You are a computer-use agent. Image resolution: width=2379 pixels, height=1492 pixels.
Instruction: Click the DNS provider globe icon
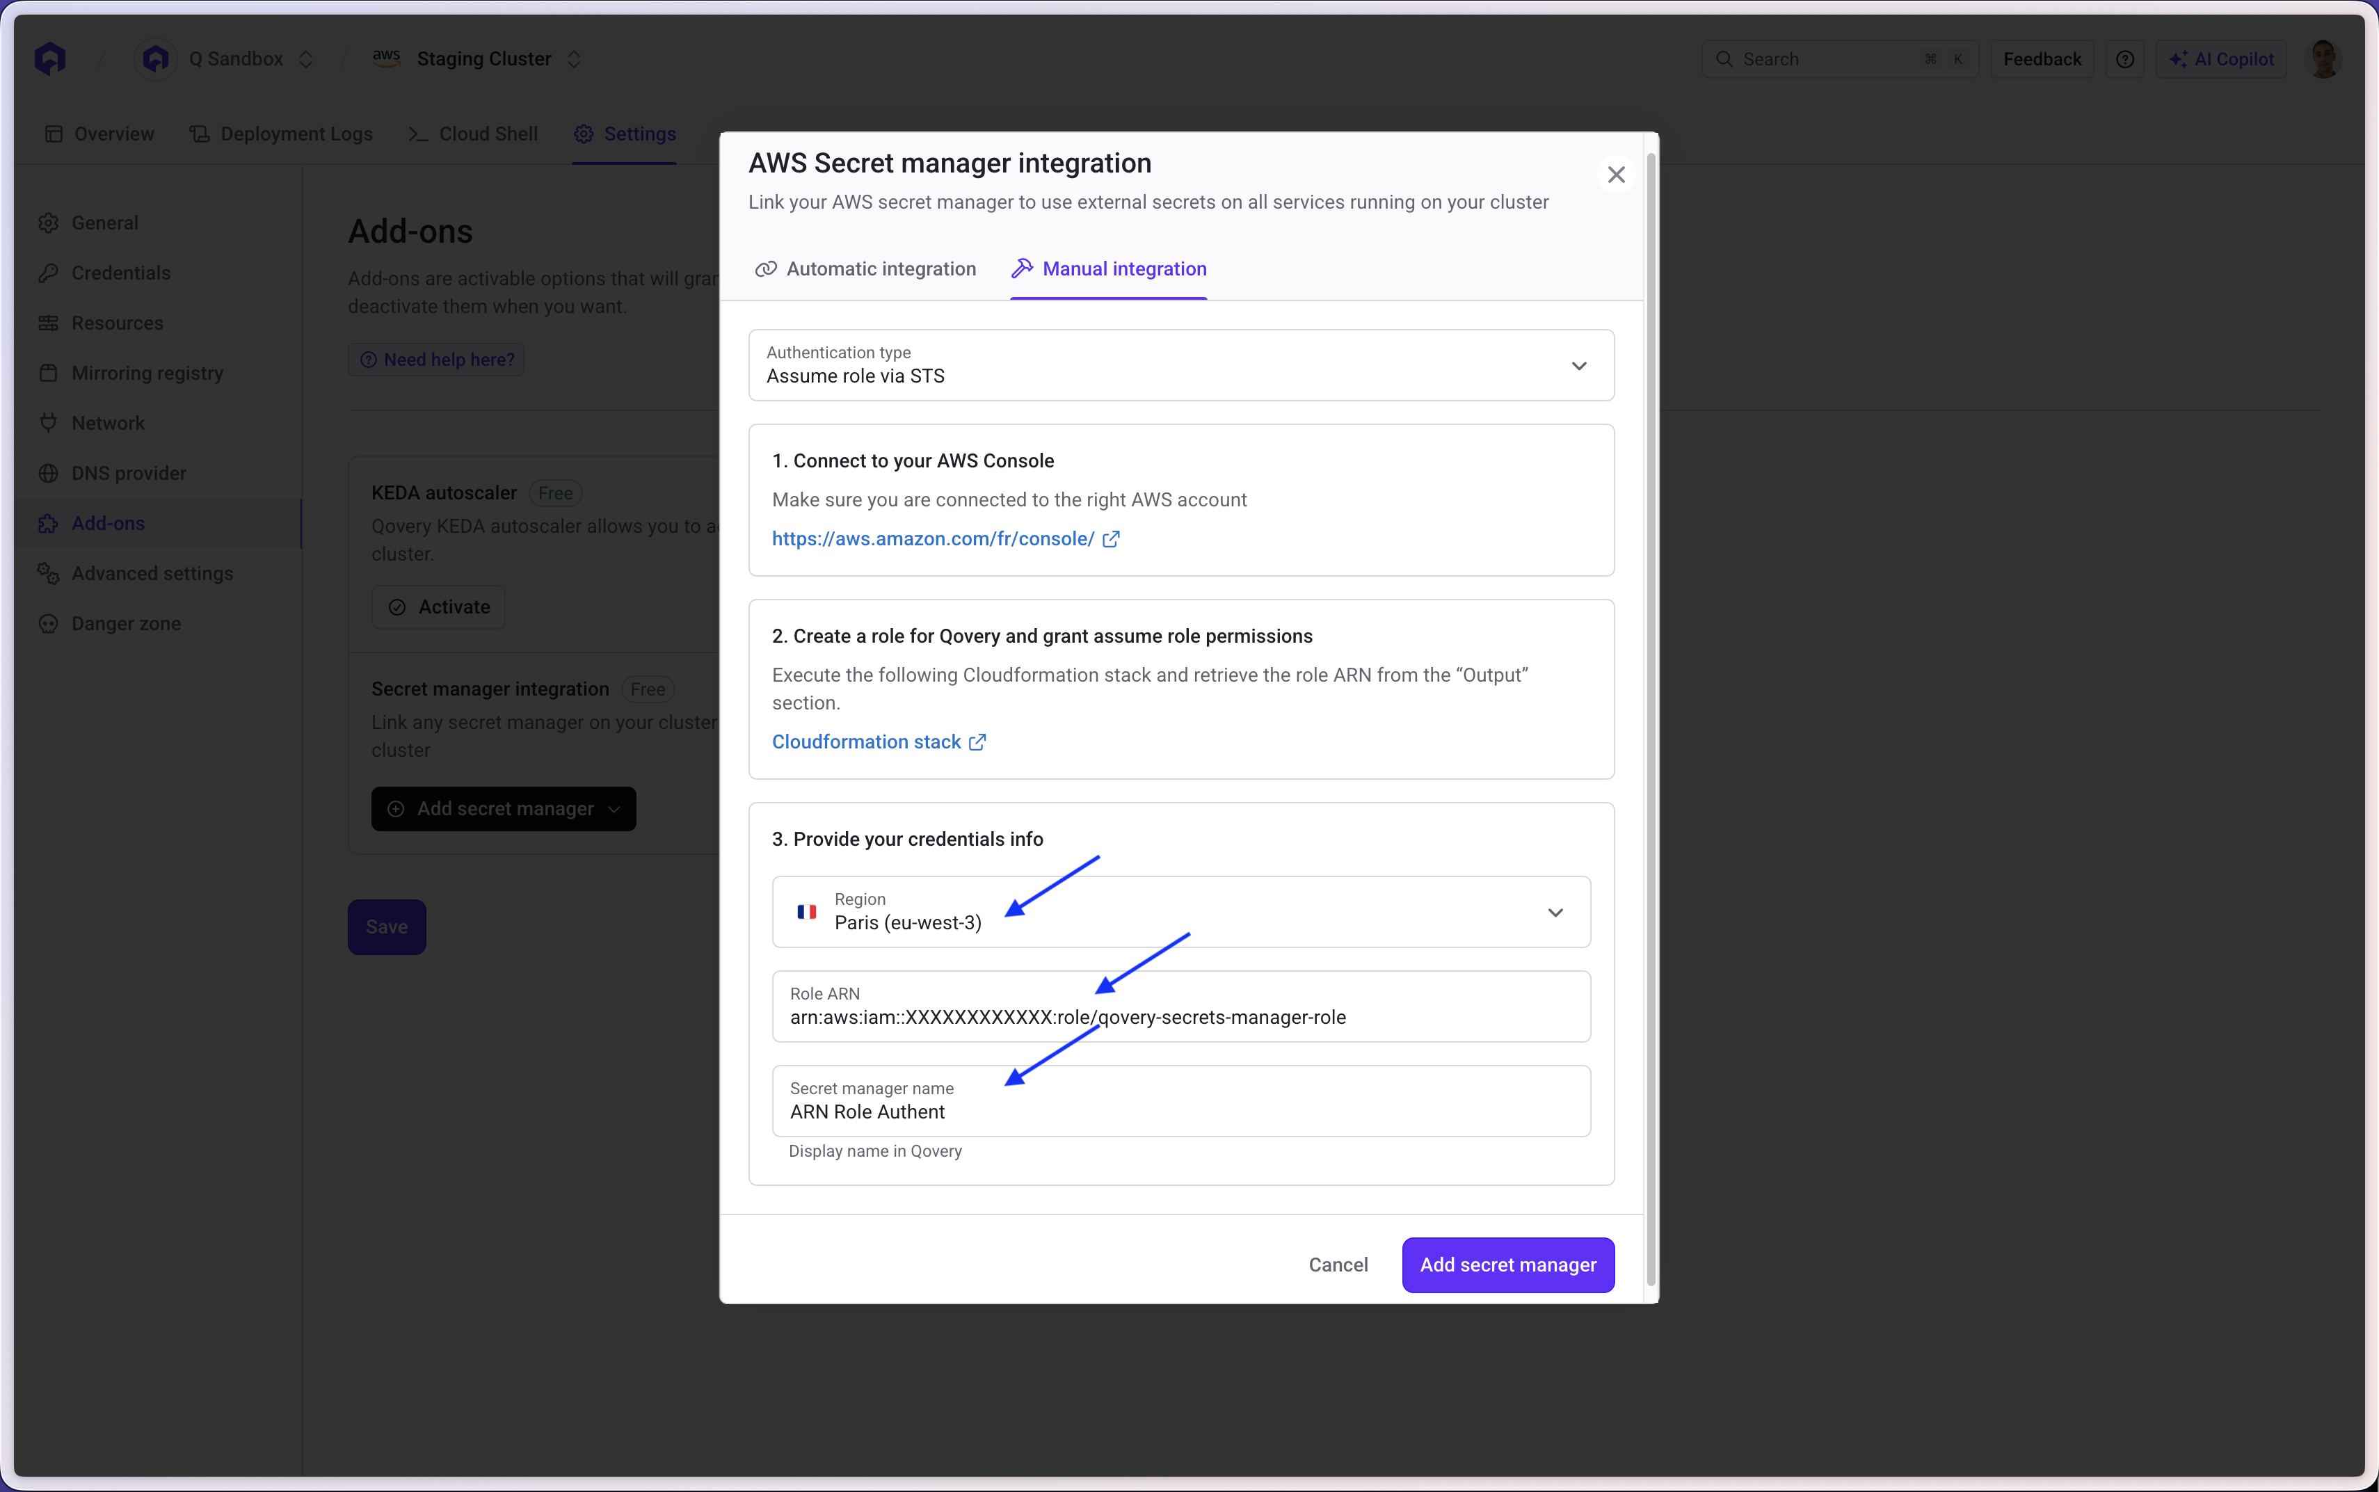point(49,474)
